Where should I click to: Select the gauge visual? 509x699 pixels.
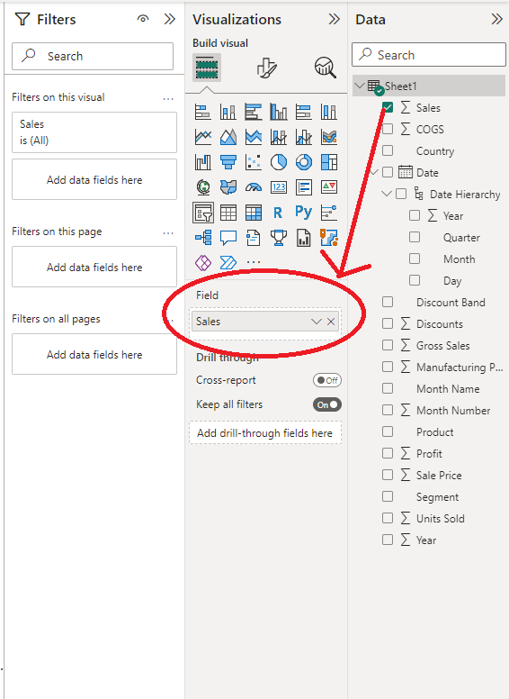click(254, 187)
